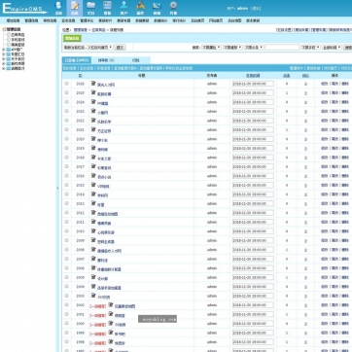Open the 不限头条 search dropdown
The image size is (352, 352).
point(254,48)
